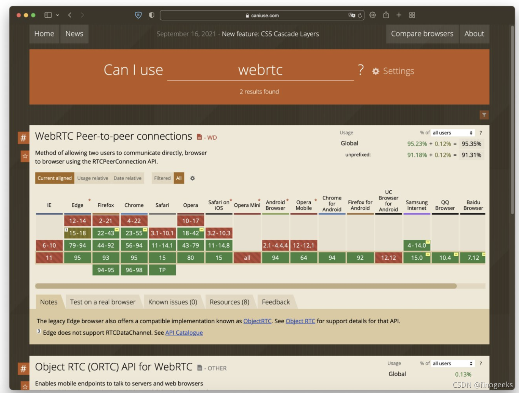Follow the ObjectRTC link in notes
This screenshot has width=519, height=393.
(257, 321)
